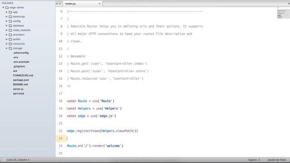
Task: Click Route.post('/user') comment line
Action: [x=108, y=71]
